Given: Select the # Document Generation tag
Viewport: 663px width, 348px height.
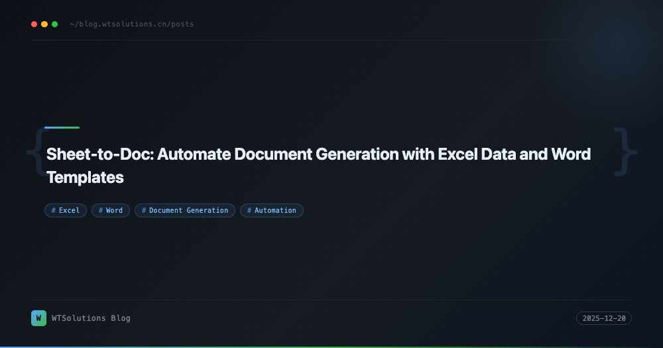Looking at the screenshot, I should click(x=185, y=211).
